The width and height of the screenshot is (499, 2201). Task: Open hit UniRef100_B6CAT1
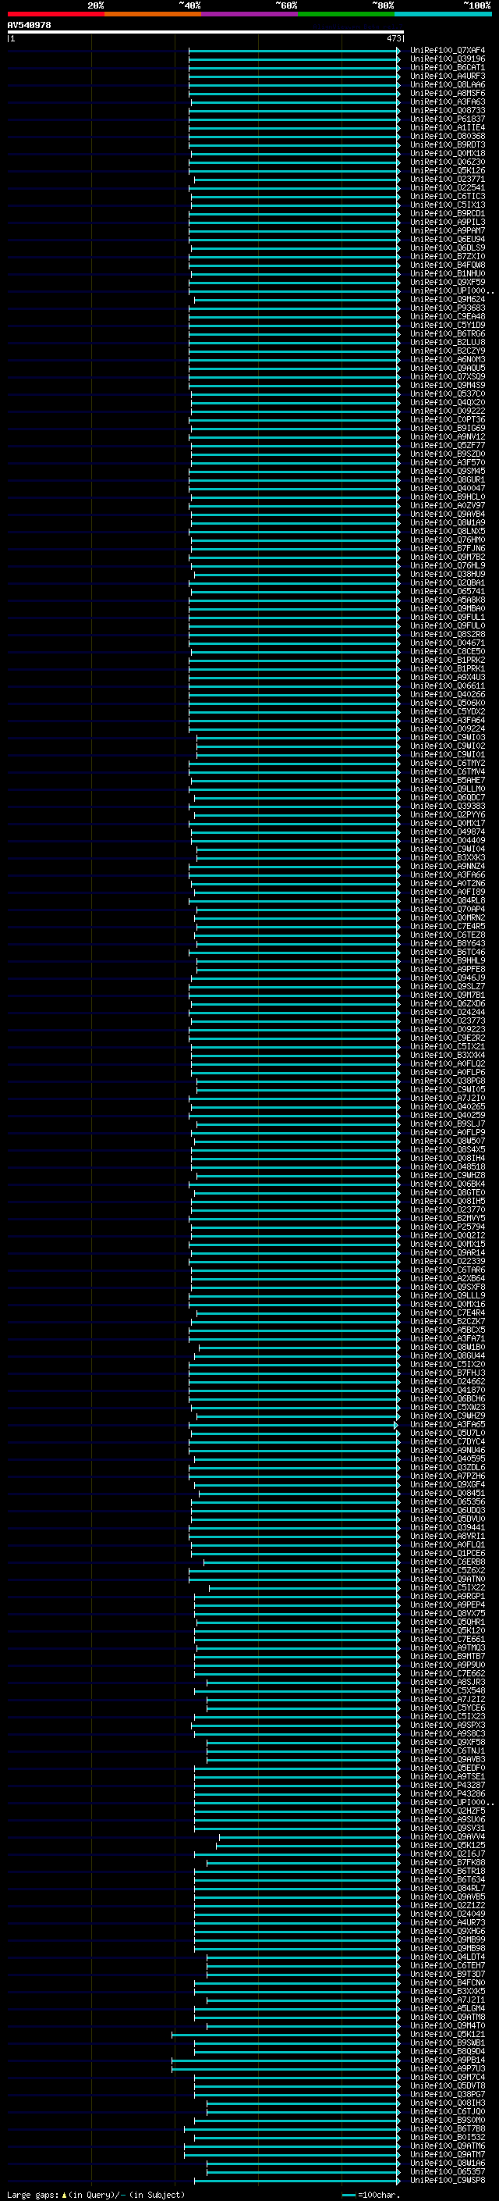coord(448,67)
